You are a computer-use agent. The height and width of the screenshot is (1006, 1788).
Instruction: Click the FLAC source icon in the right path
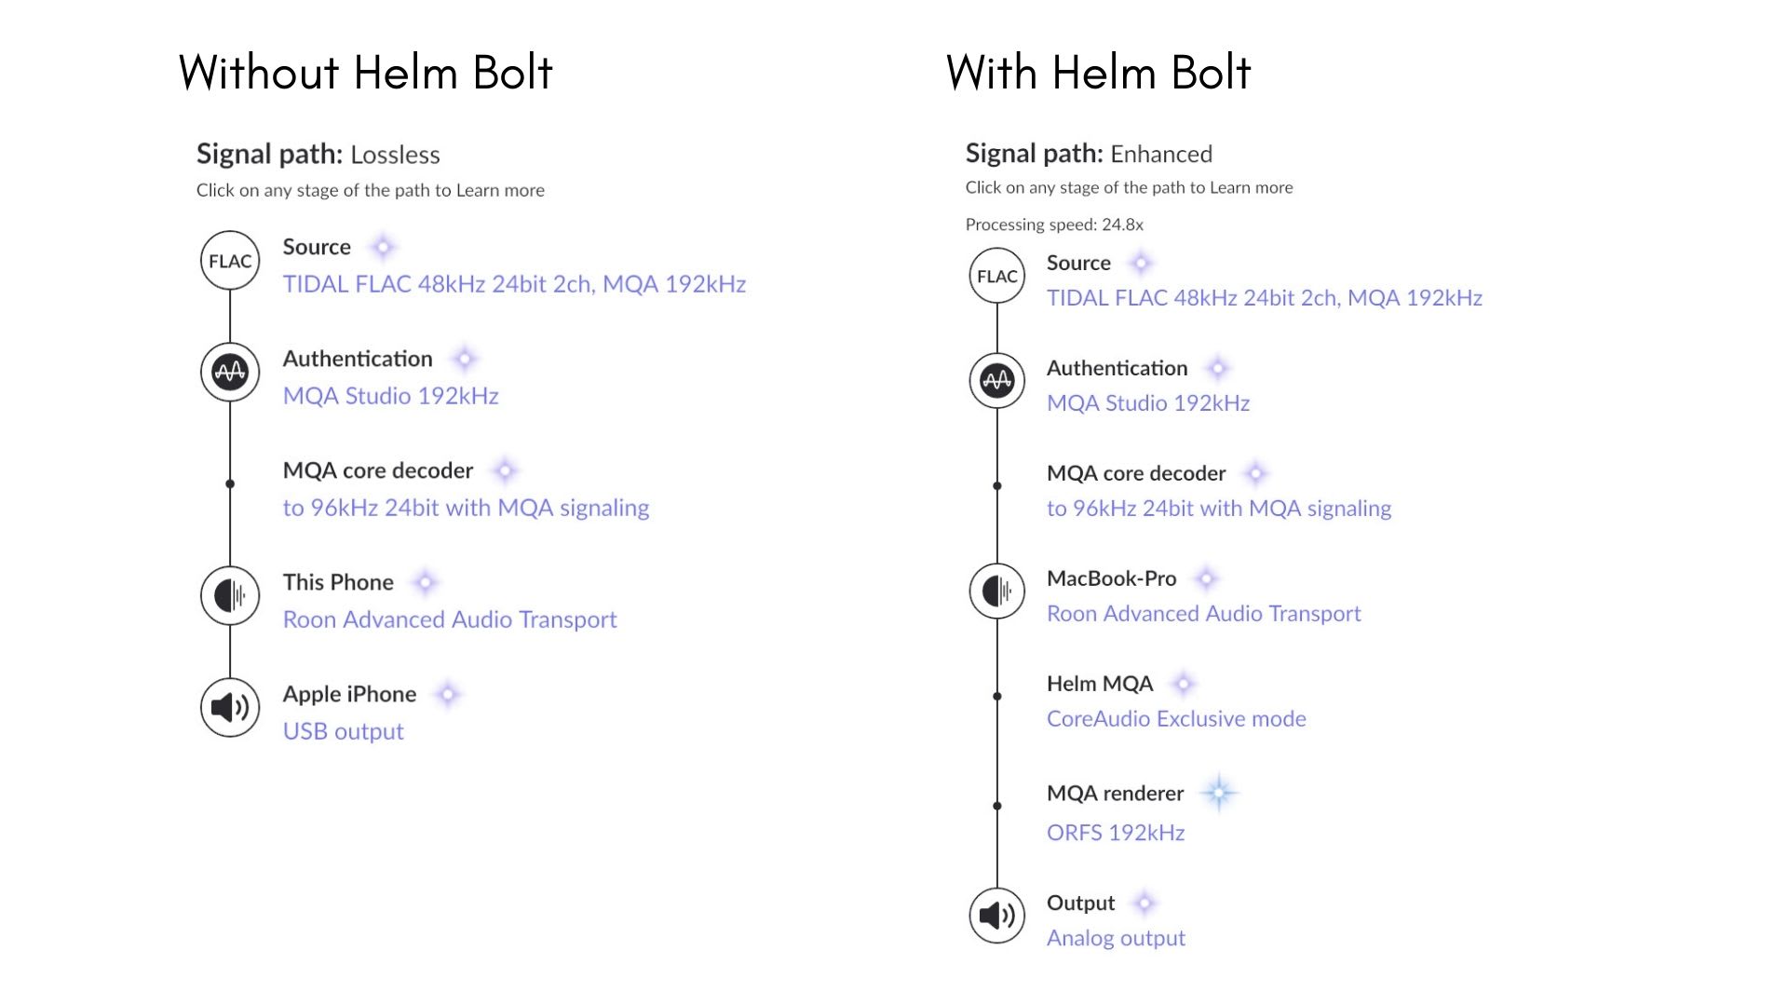click(997, 276)
